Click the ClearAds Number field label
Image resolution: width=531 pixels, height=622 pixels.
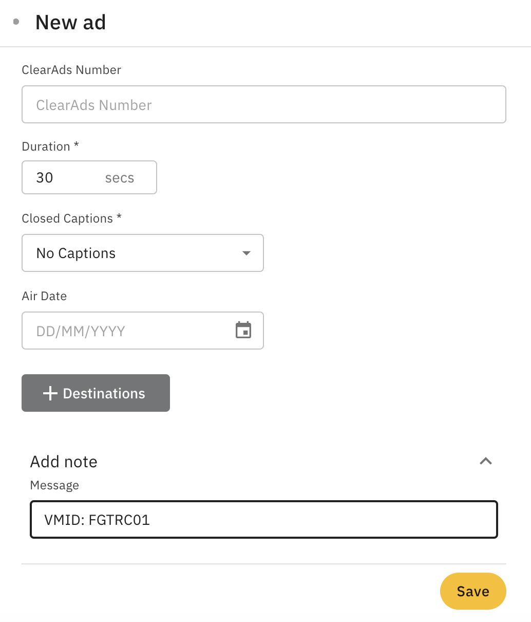(x=71, y=70)
